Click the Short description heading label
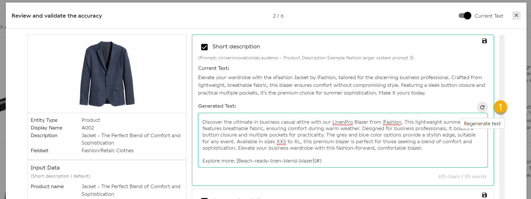531x199 pixels. (x=236, y=47)
